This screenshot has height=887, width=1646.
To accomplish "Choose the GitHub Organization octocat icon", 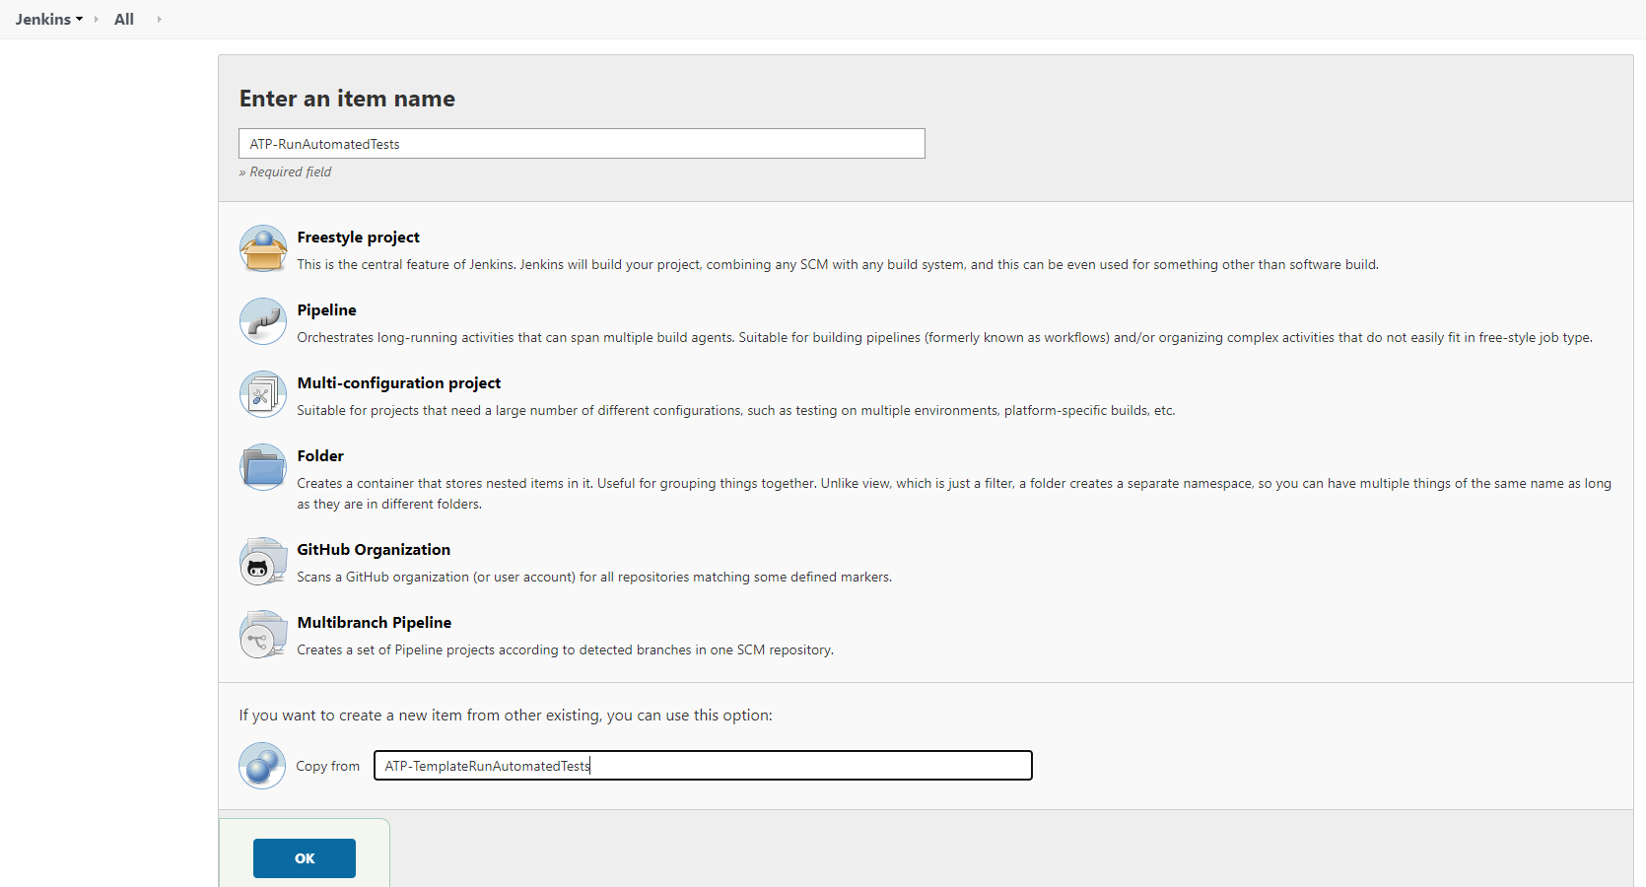I will click(263, 561).
